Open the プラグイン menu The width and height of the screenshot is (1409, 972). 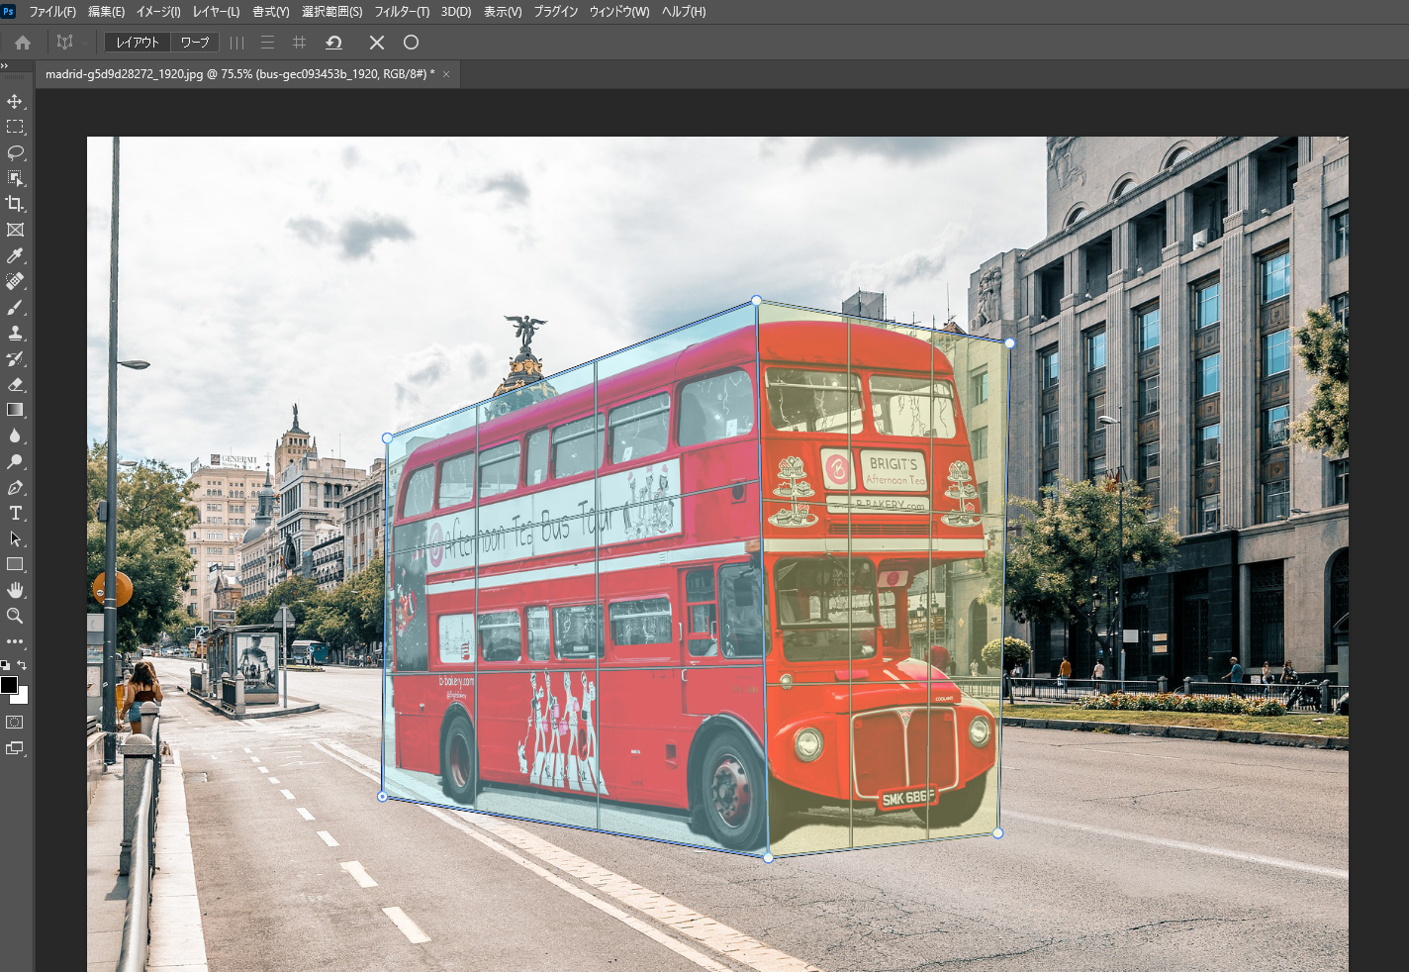click(556, 12)
